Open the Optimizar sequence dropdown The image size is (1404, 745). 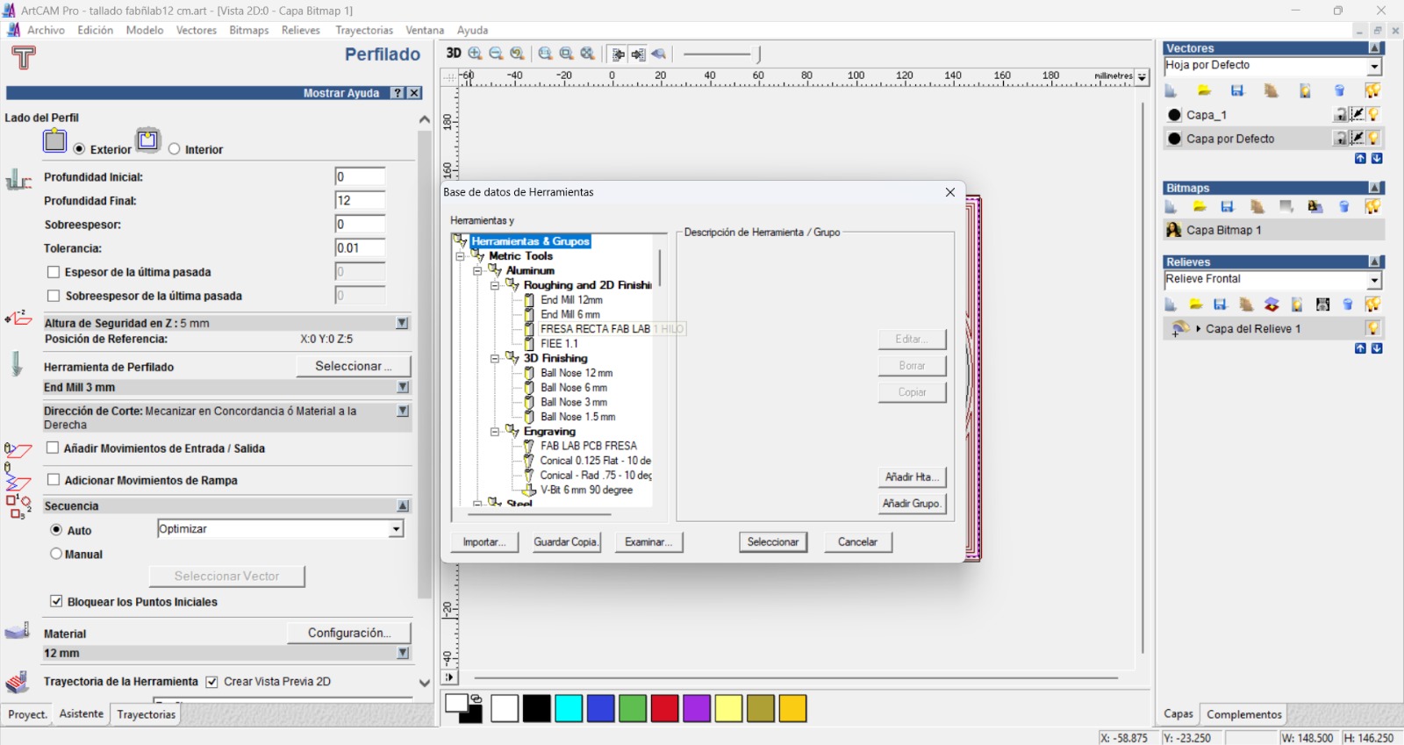(x=396, y=529)
